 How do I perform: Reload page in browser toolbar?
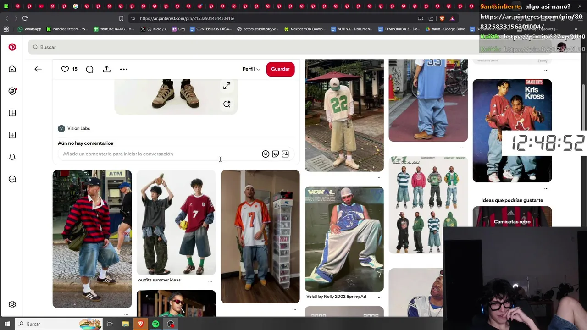pyautogui.click(x=25, y=18)
